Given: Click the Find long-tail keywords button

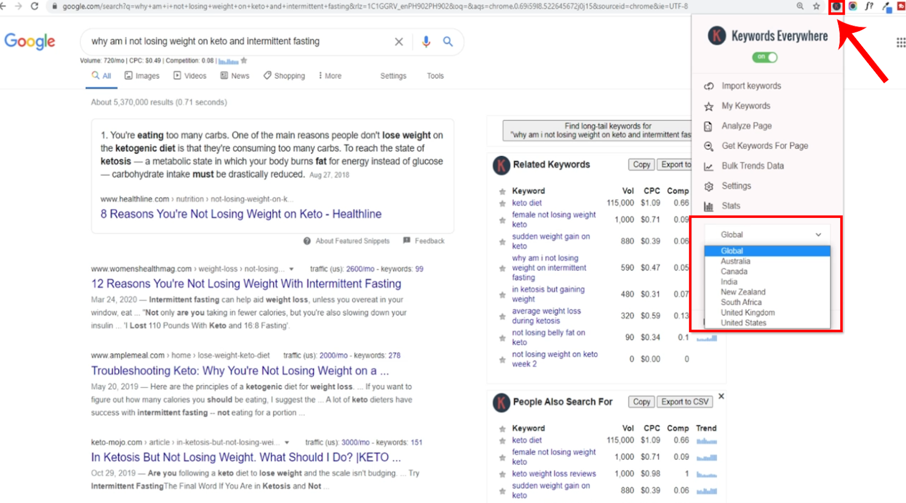Looking at the screenshot, I should [597, 131].
